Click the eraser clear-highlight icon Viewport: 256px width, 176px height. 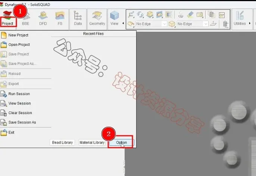[190, 15]
